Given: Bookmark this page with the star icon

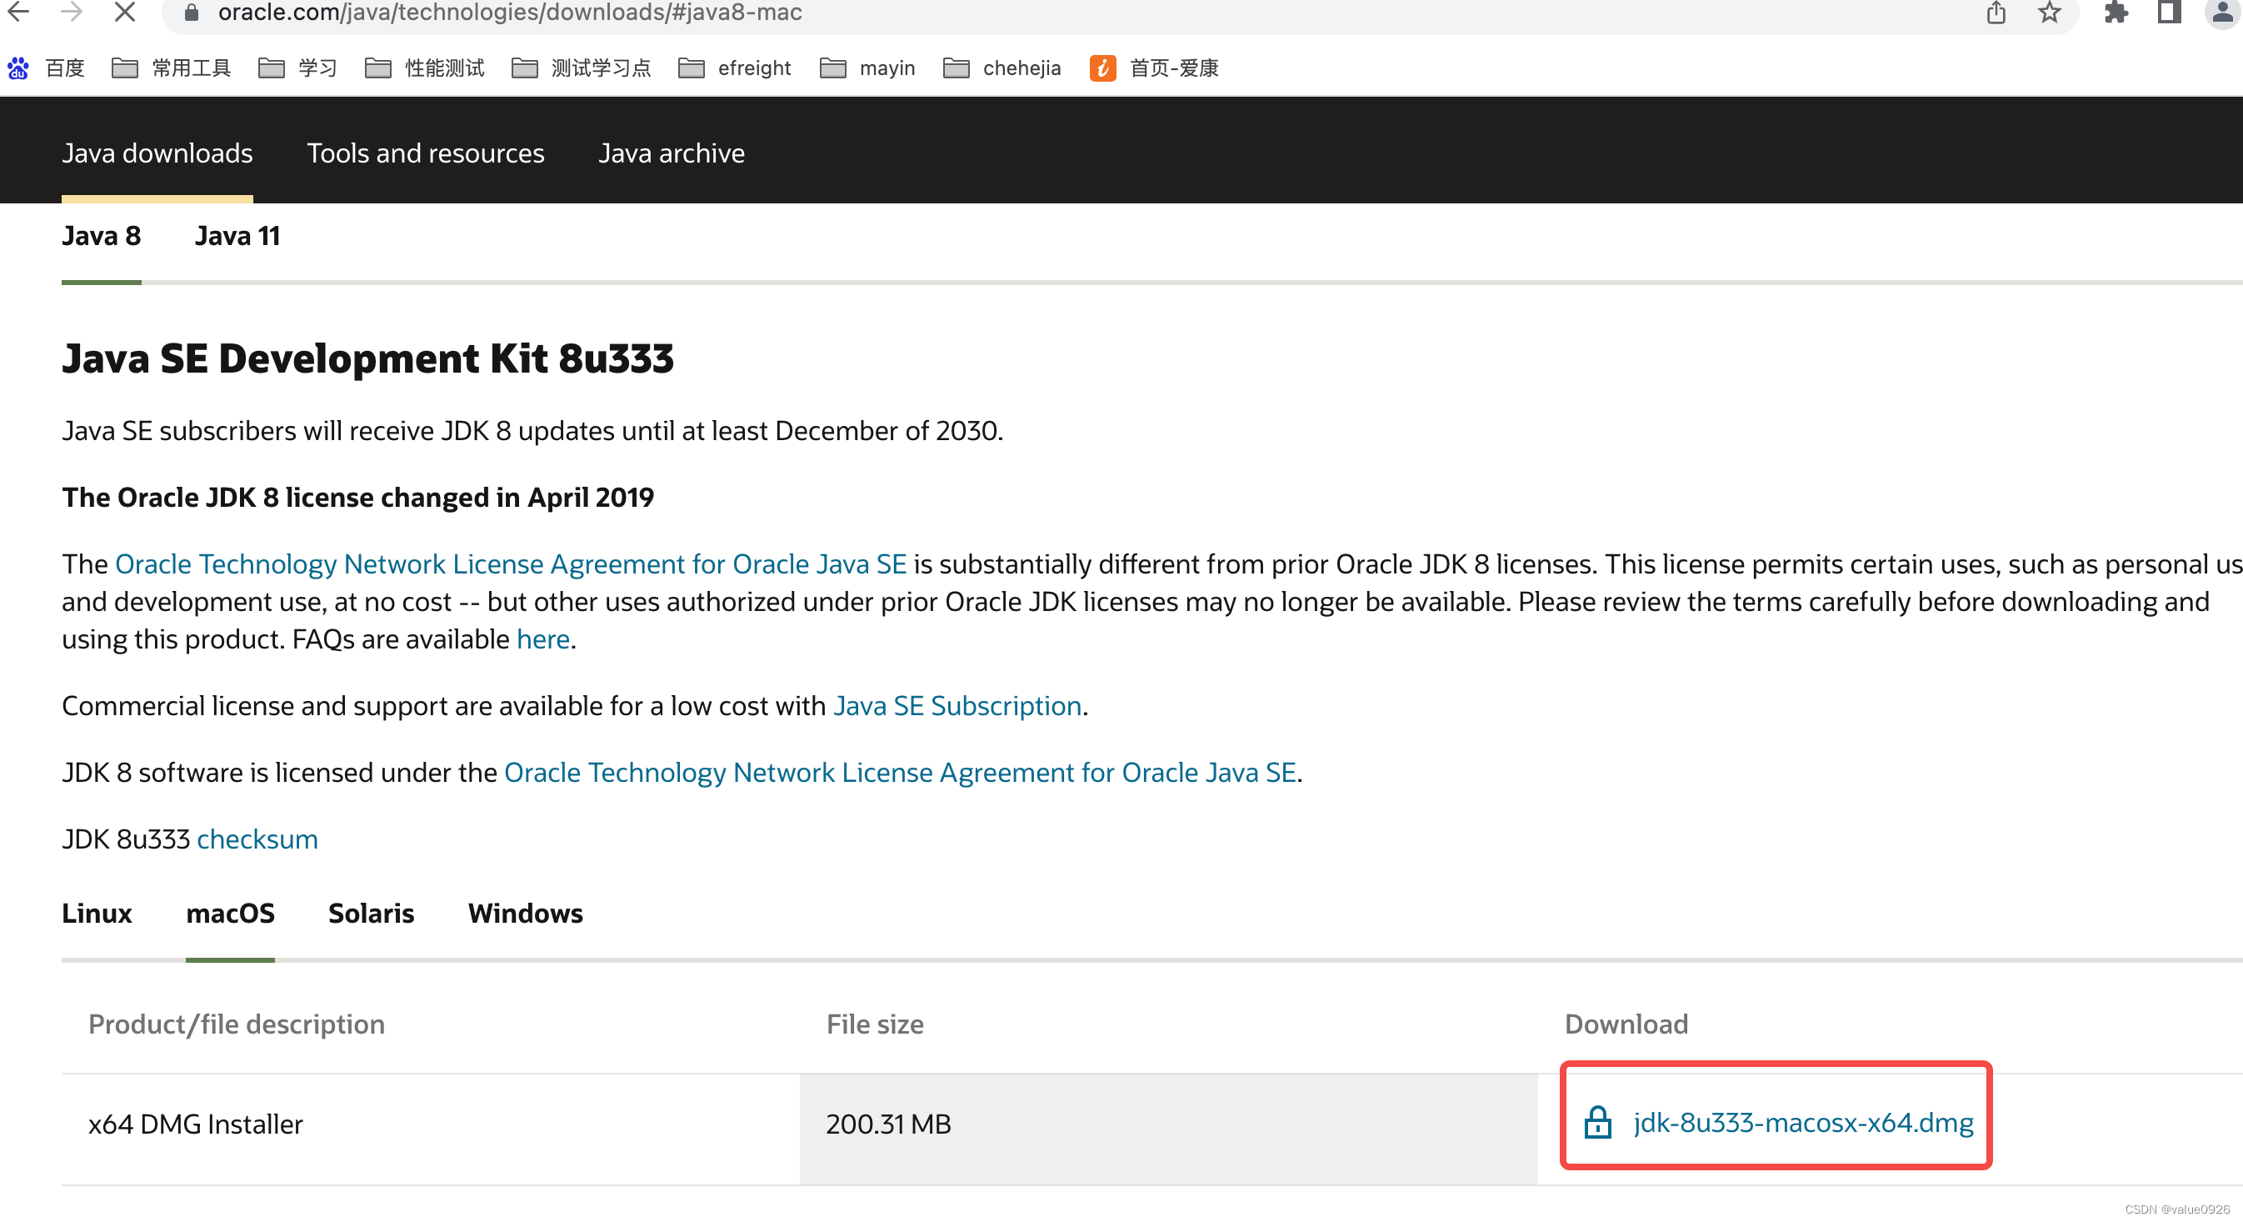Looking at the screenshot, I should point(2050,13).
